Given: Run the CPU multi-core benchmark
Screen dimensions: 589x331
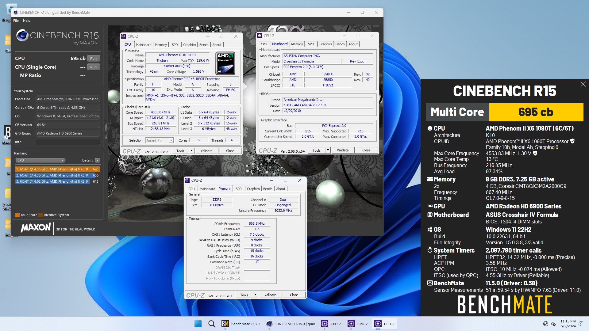Looking at the screenshot, I should (94, 58).
